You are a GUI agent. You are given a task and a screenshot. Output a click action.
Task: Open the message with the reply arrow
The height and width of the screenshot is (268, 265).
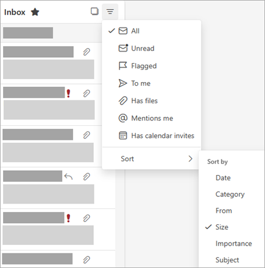[x=58, y=188]
